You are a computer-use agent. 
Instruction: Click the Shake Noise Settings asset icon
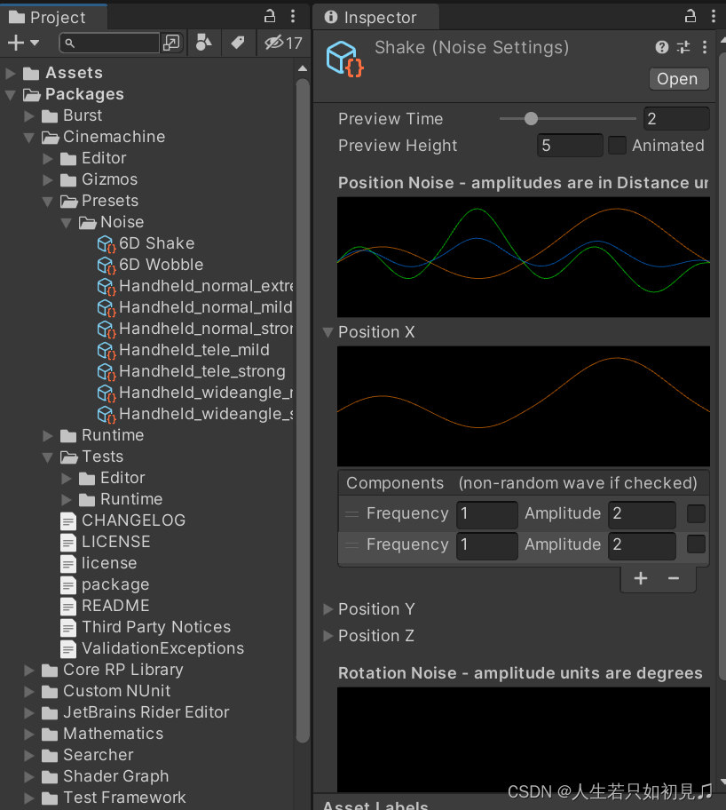[344, 59]
